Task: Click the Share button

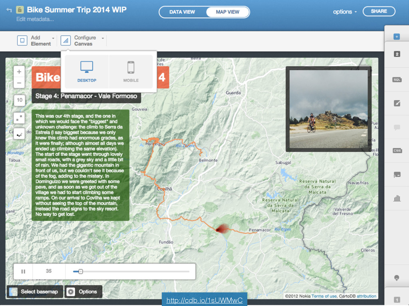Action: coord(379,11)
